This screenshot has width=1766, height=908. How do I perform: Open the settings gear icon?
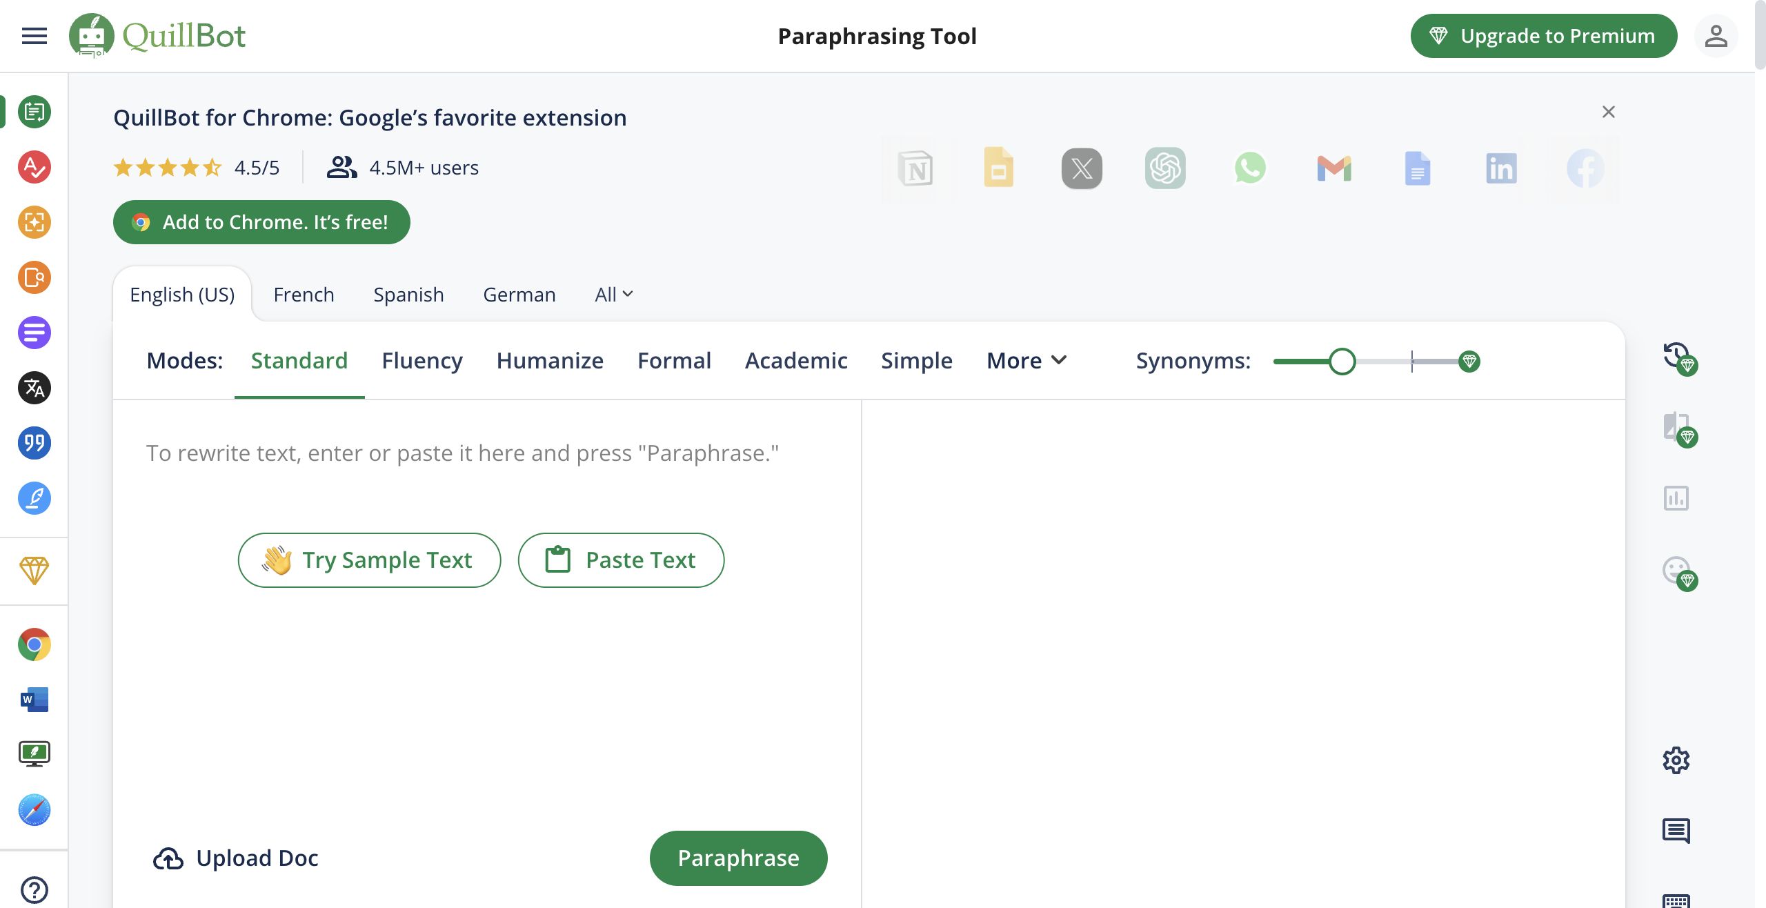tap(1676, 760)
